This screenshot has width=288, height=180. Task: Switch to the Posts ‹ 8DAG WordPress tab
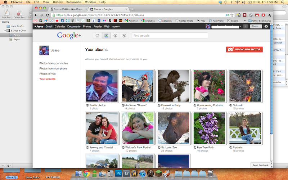(x=68, y=9)
